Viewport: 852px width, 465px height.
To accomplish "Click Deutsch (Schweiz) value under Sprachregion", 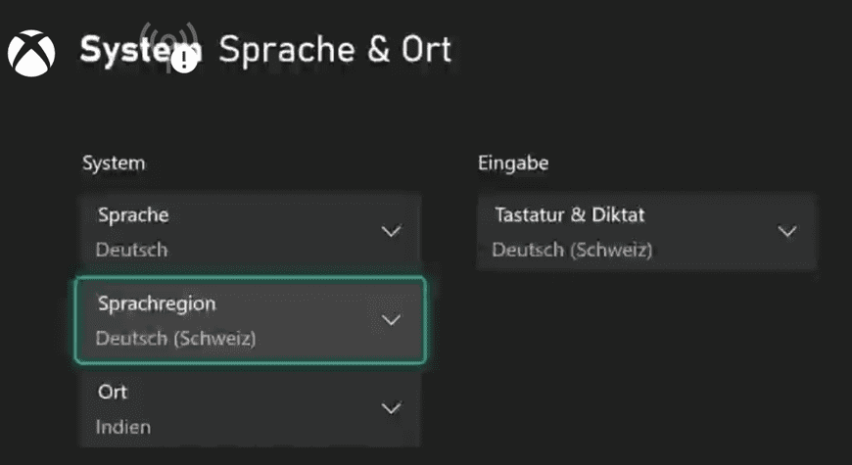I will [x=175, y=339].
